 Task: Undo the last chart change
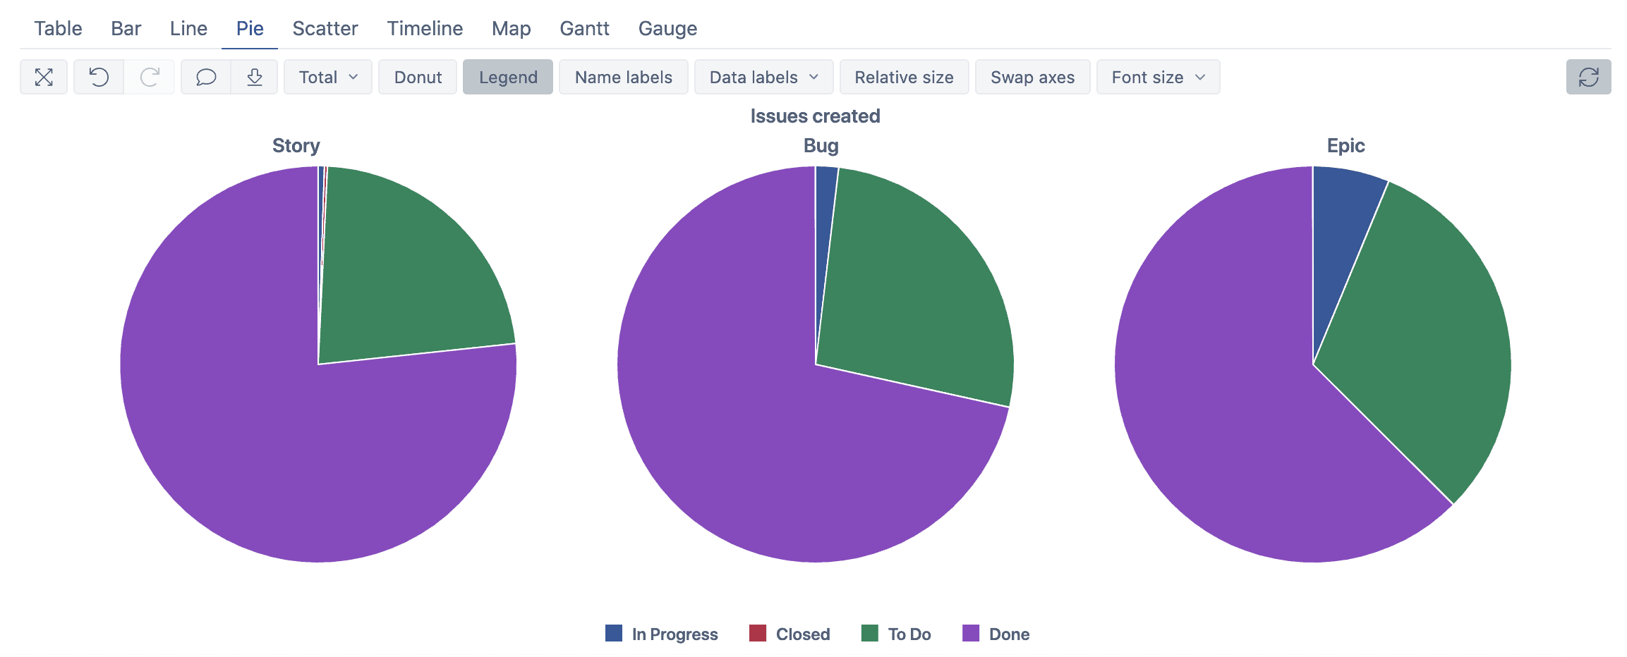pyautogui.click(x=98, y=77)
